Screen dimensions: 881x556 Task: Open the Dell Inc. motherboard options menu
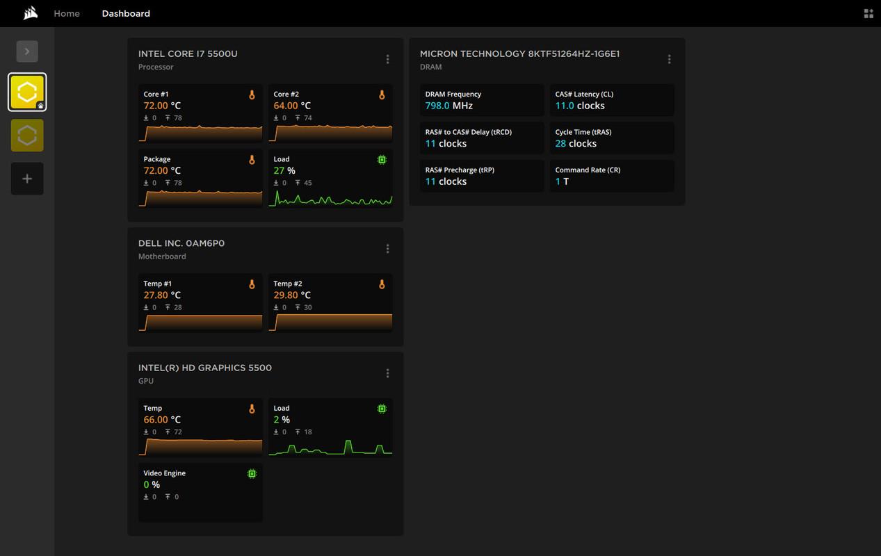pos(387,249)
